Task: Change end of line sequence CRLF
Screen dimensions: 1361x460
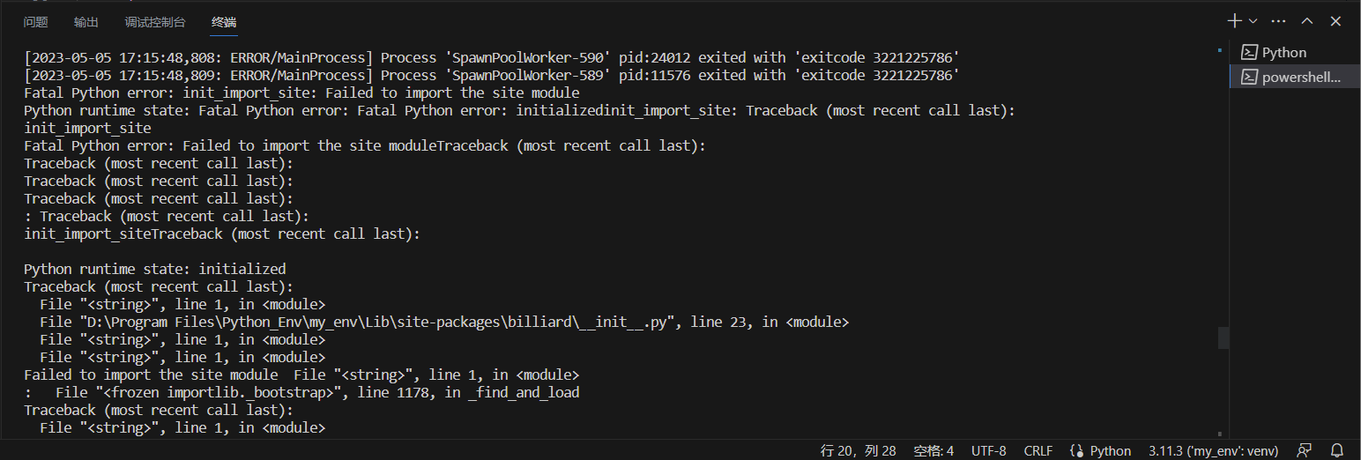Action: pos(1037,450)
